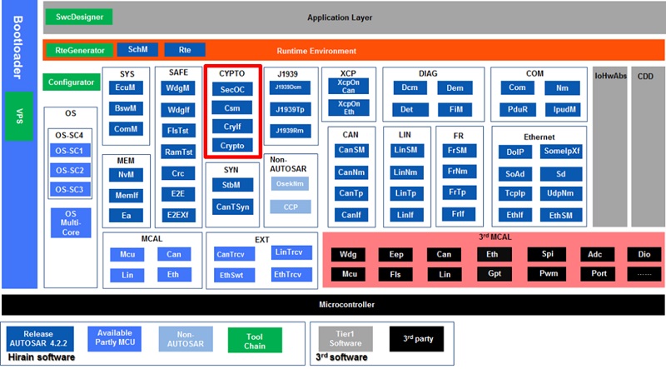Click the Dcm module in DIAG
This screenshot has height=369, width=666.
pos(410,87)
